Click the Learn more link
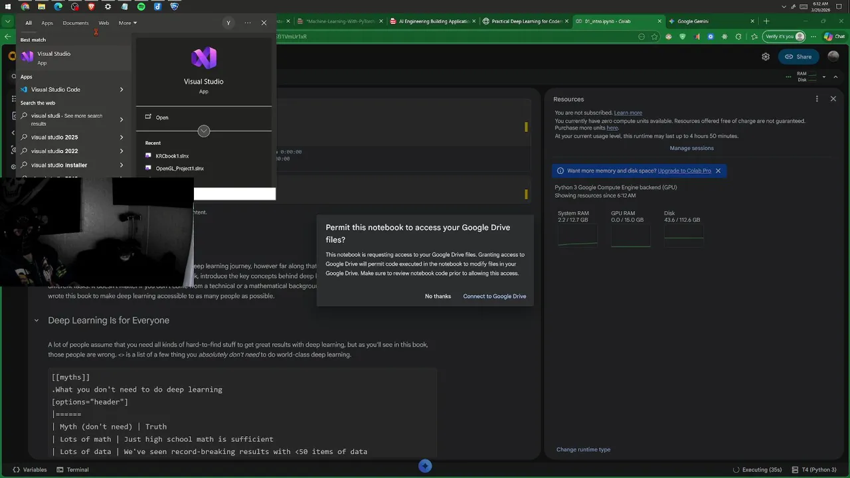The image size is (850, 478). pyautogui.click(x=628, y=113)
